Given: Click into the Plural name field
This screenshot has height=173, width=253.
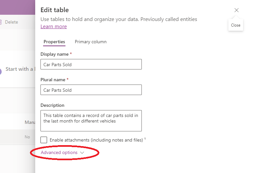Looking at the screenshot, I should (91, 90).
